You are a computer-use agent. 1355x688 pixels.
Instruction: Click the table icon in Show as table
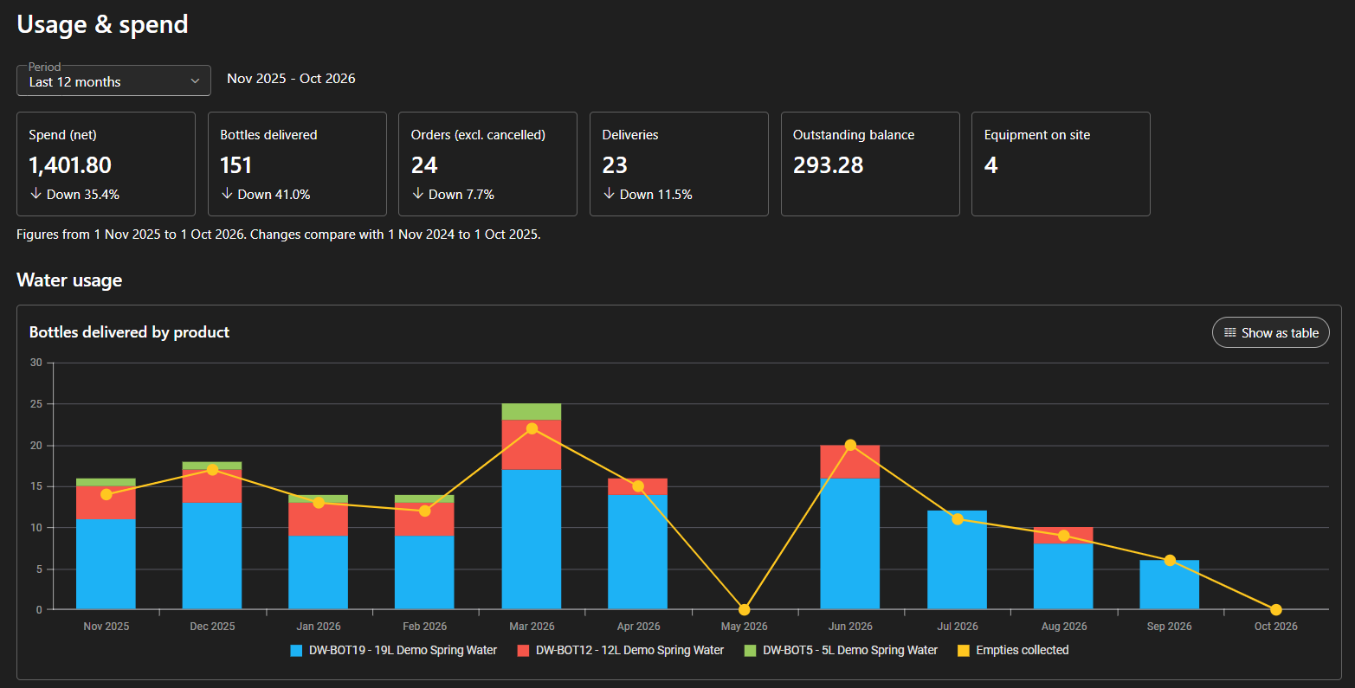click(1229, 332)
